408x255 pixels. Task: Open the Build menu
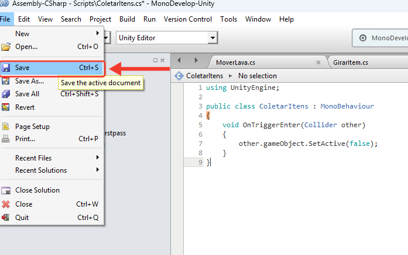click(x=127, y=19)
